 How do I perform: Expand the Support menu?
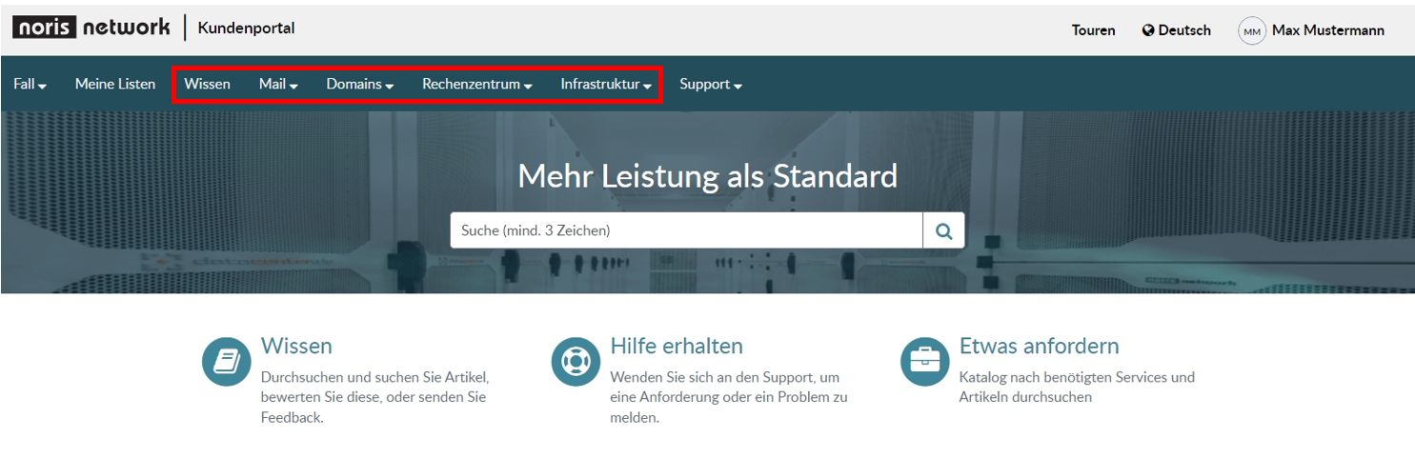coord(711,84)
